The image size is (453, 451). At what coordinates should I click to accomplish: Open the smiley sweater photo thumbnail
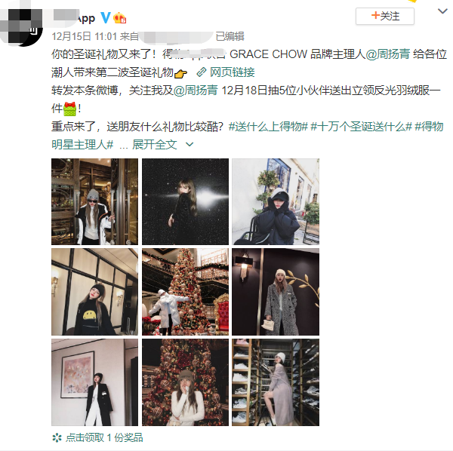point(95,292)
